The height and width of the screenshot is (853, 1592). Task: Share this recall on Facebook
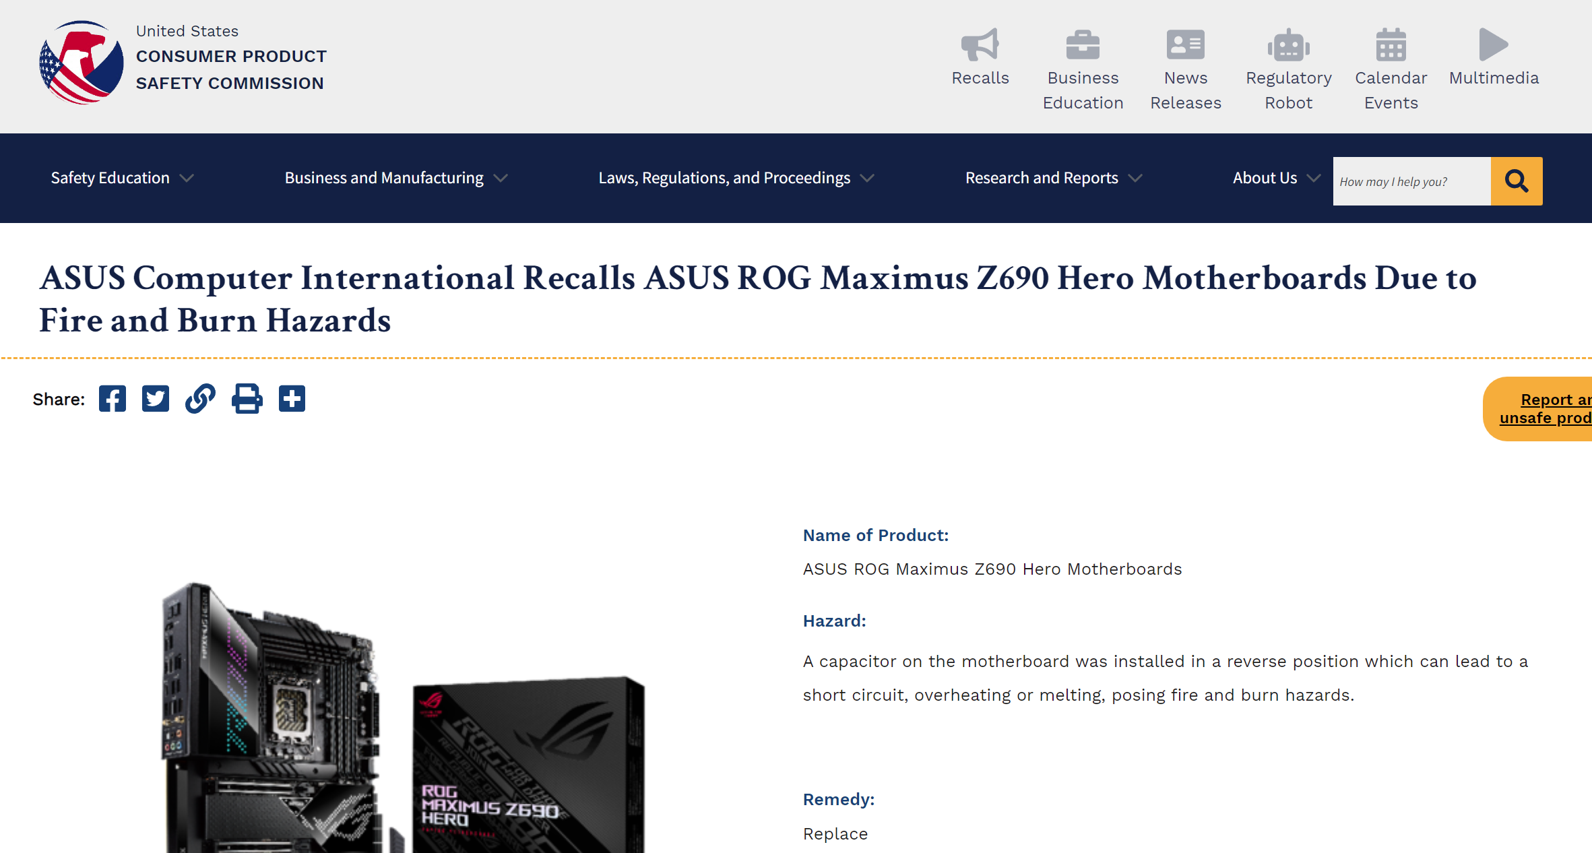(113, 399)
